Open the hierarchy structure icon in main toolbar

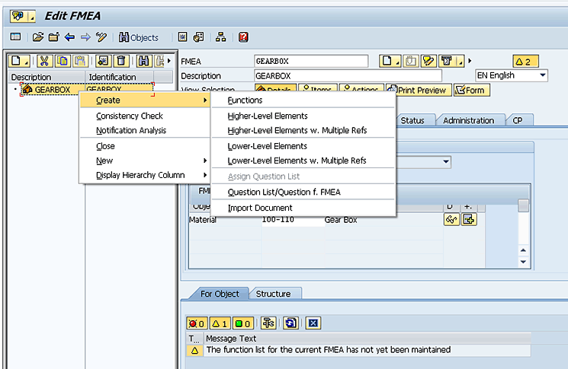(x=221, y=37)
